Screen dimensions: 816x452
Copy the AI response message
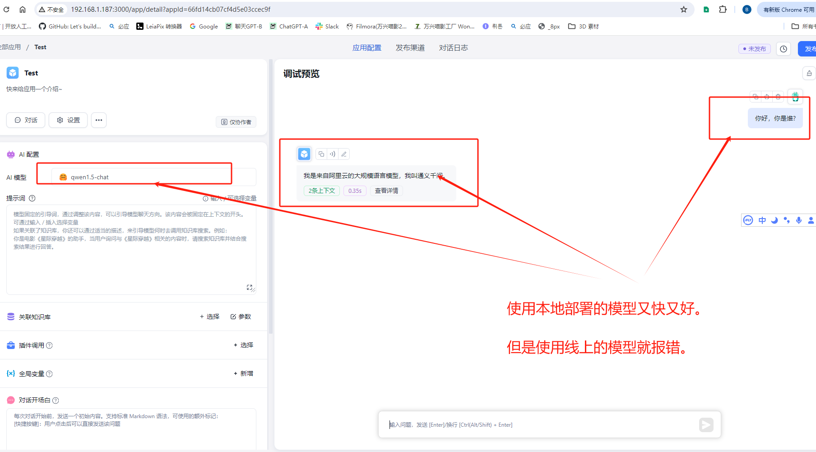coord(321,154)
